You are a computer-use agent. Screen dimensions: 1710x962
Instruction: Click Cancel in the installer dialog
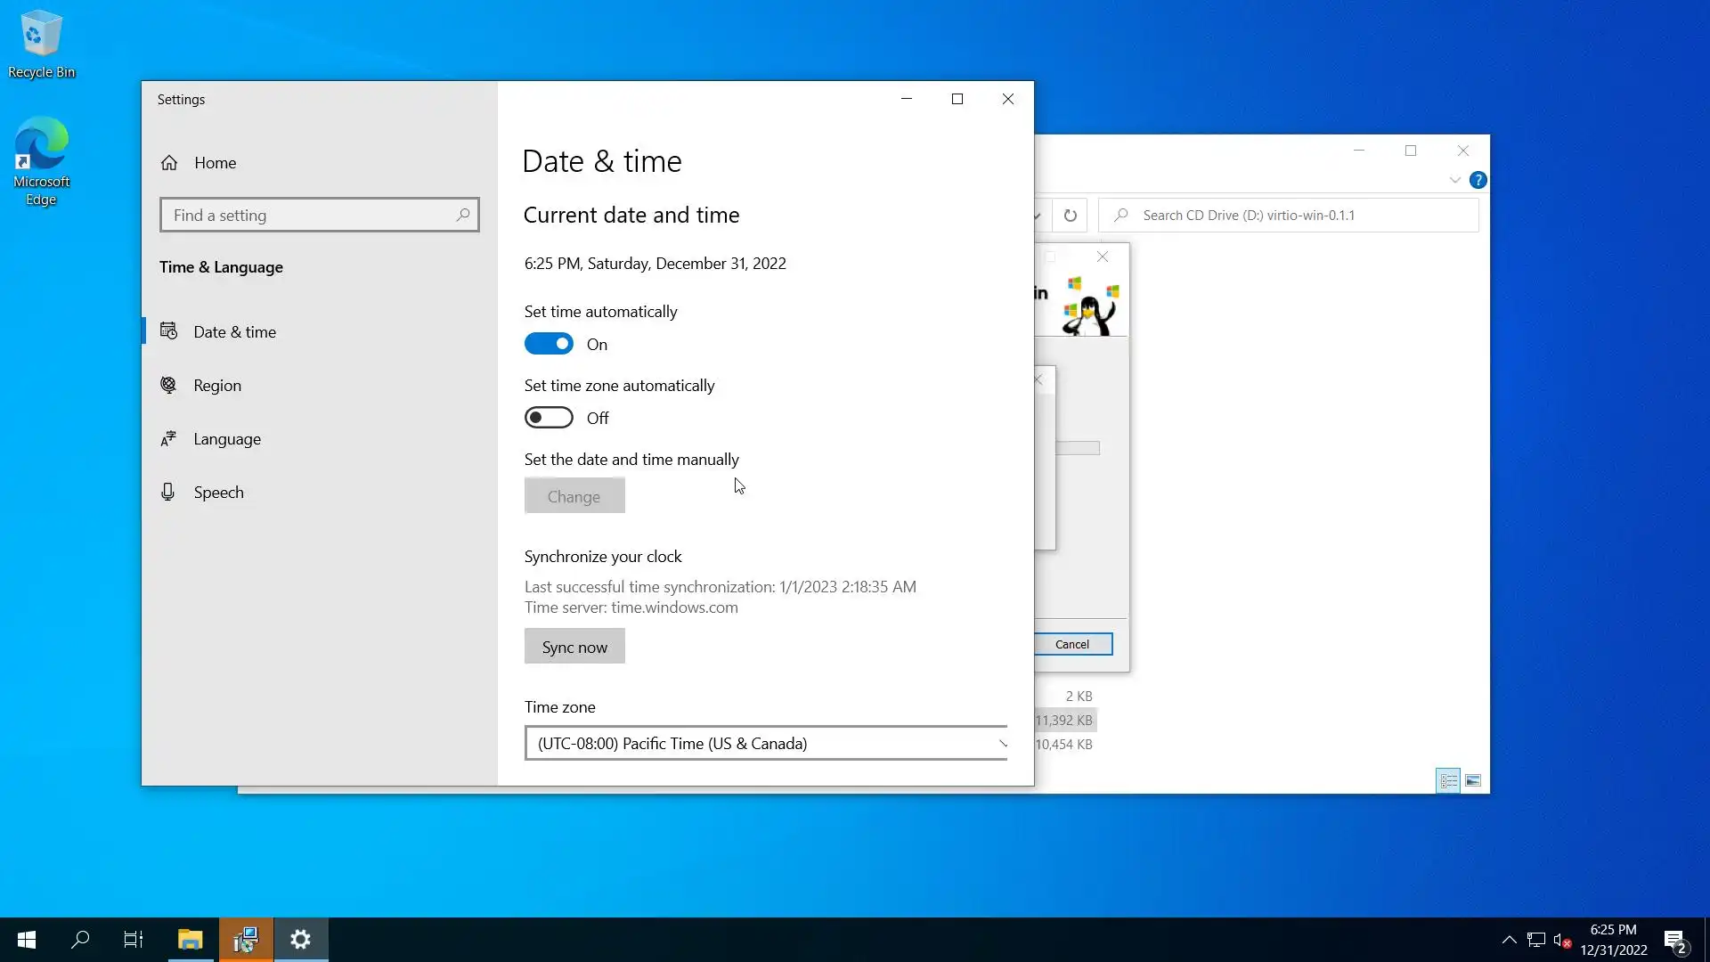tap(1072, 644)
